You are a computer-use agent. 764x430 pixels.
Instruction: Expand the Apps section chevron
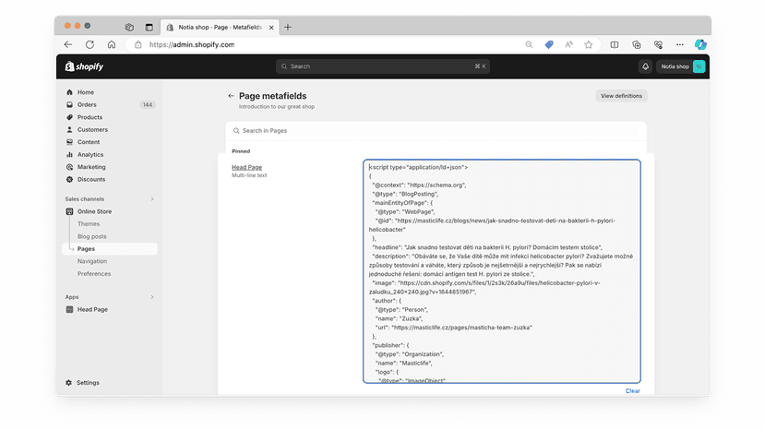tap(152, 297)
